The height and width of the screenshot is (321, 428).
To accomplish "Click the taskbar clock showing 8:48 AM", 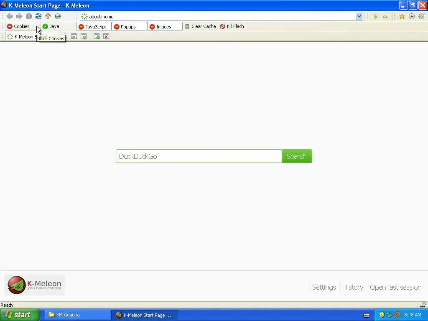I will pyautogui.click(x=413, y=315).
